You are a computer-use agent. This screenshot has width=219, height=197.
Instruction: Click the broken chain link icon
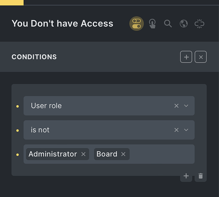click(199, 24)
